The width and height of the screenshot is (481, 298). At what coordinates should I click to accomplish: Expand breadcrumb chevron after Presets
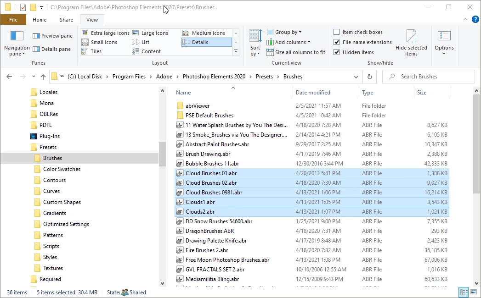278,77
